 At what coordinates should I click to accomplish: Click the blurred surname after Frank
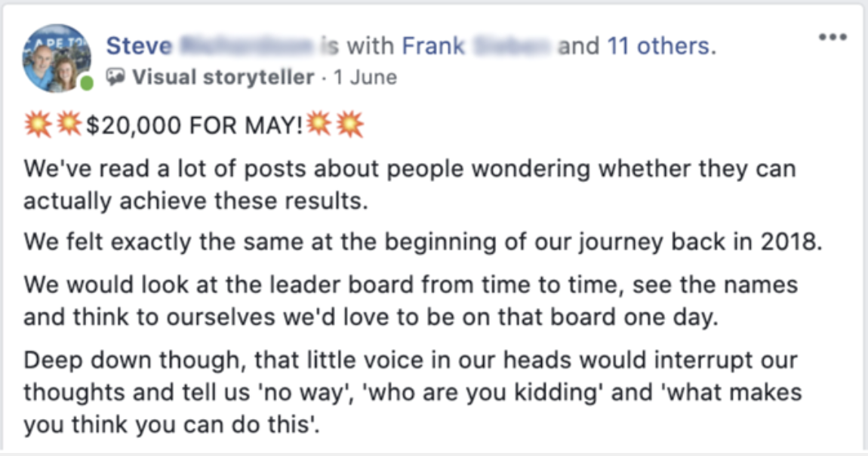coord(512,46)
